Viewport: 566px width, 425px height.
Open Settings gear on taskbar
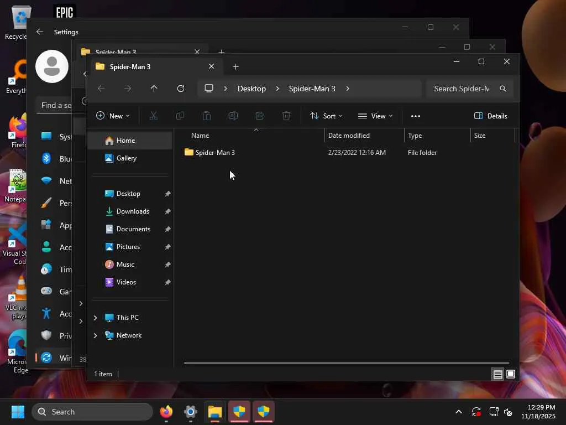click(x=191, y=412)
